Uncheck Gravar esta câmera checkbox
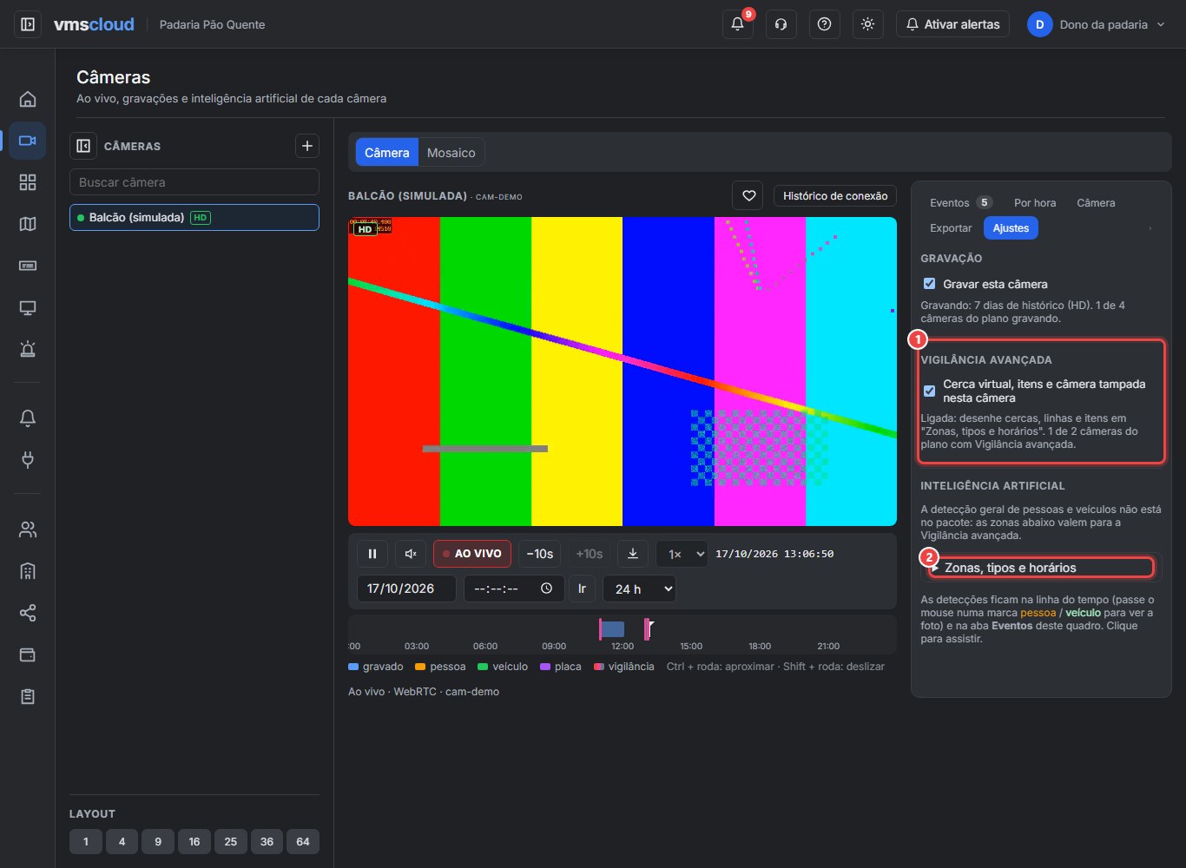The height and width of the screenshot is (868, 1186). click(x=929, y=284)
